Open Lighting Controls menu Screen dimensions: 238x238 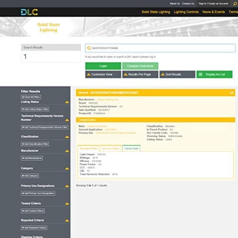pyautogui.click(x=186, y=12)
